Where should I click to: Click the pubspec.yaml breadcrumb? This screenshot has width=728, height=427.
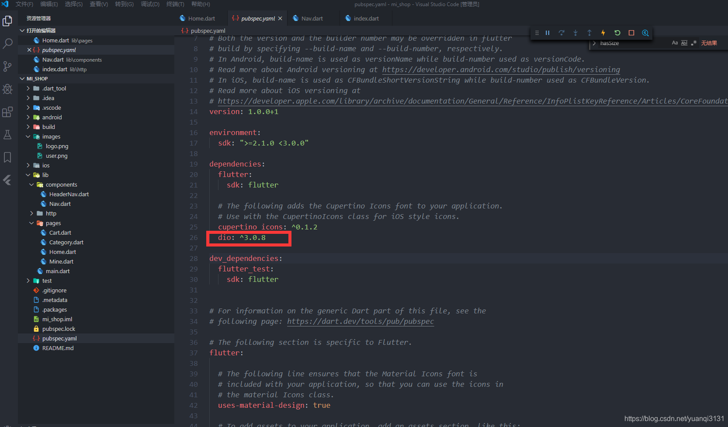point(208,31)
